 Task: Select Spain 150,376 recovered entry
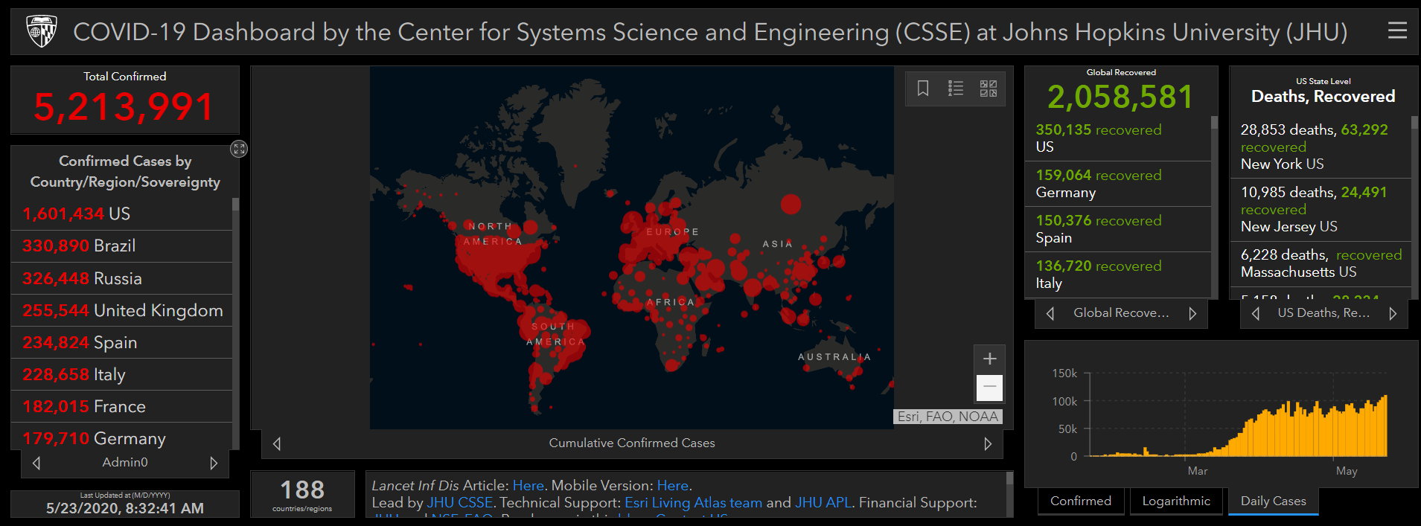point(1117,229)
